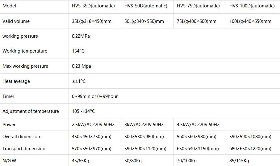Click the HVS-35D(automatic) model header cell
Viewport: 280px width, 166px height.
point(93,6)
